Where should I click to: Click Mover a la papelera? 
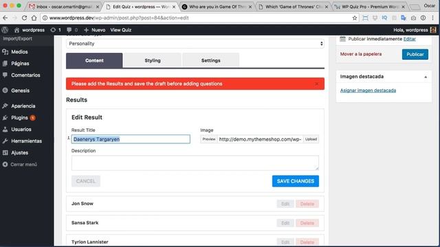pyautogui.click(x=361, y=54)
